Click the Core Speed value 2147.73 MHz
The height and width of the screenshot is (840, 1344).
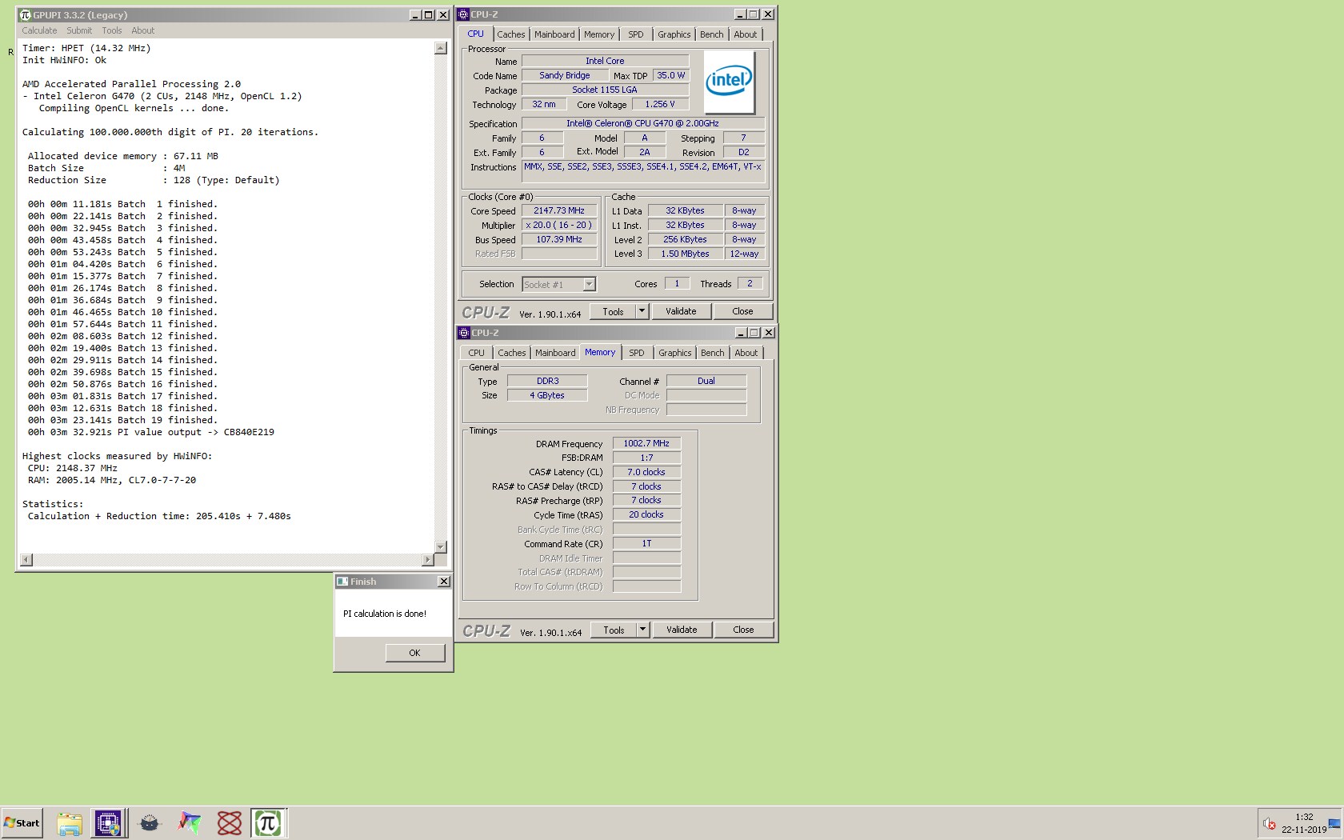tap(559, 210)
